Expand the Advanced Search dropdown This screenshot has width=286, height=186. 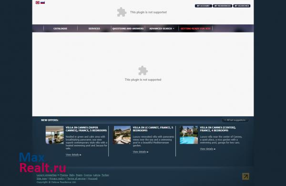coord(162,29)
